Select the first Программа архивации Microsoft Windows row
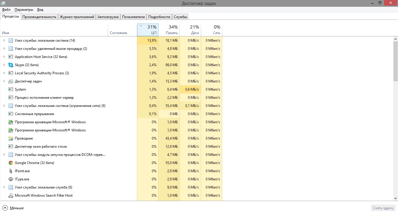The height and width of the screenshot is (215, 398). click(111, 122)
